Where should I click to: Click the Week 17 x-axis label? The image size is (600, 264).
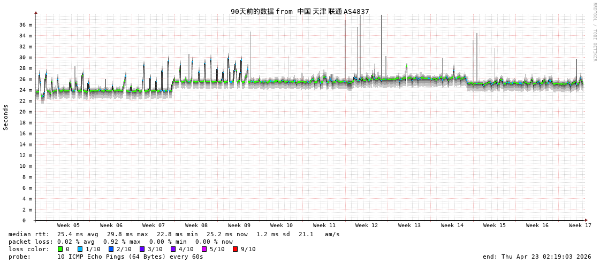[580, 226]
